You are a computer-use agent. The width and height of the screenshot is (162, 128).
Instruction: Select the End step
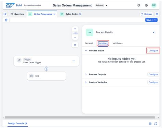(x=46, y=76)
